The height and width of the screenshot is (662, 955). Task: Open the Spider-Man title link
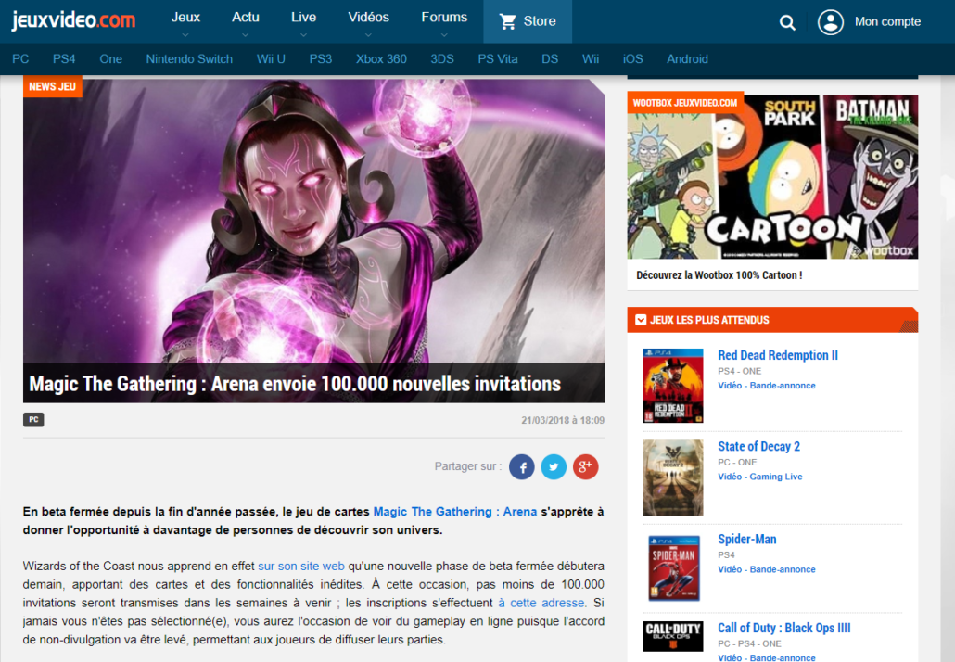(747, 539)
